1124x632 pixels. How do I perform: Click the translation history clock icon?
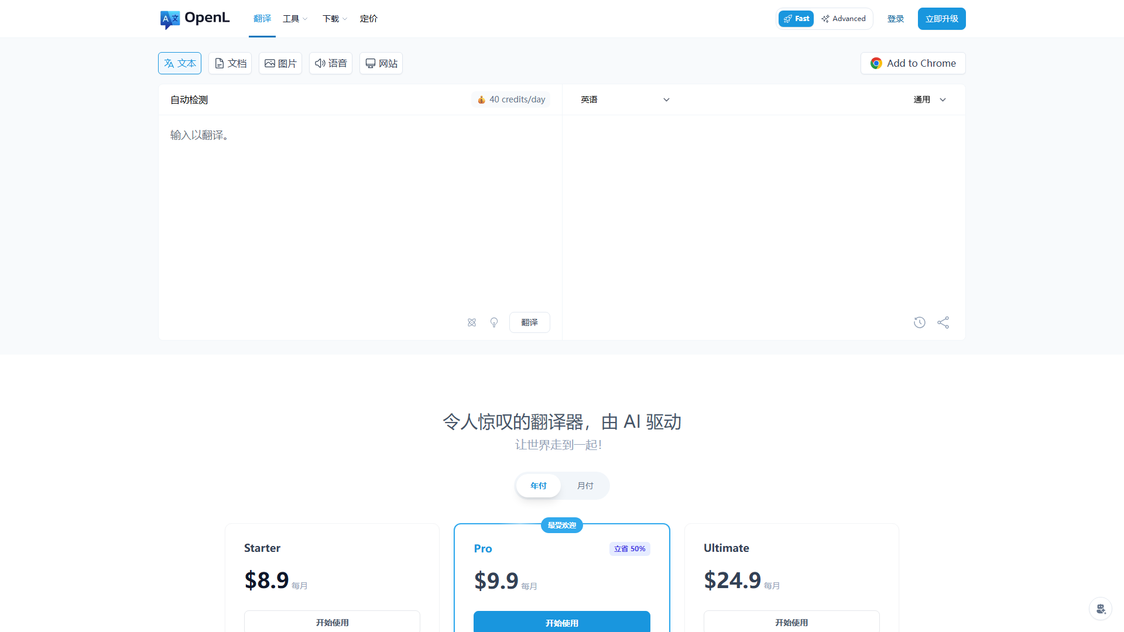pyautogui.click(x=919, y=322)
